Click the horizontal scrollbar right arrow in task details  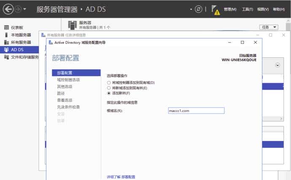pyautogui.click(x=281, y=118)
